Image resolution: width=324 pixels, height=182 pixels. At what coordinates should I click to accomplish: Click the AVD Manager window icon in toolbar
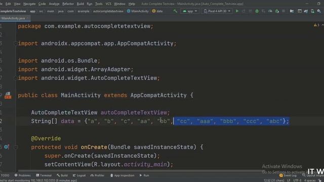(299, 11)
